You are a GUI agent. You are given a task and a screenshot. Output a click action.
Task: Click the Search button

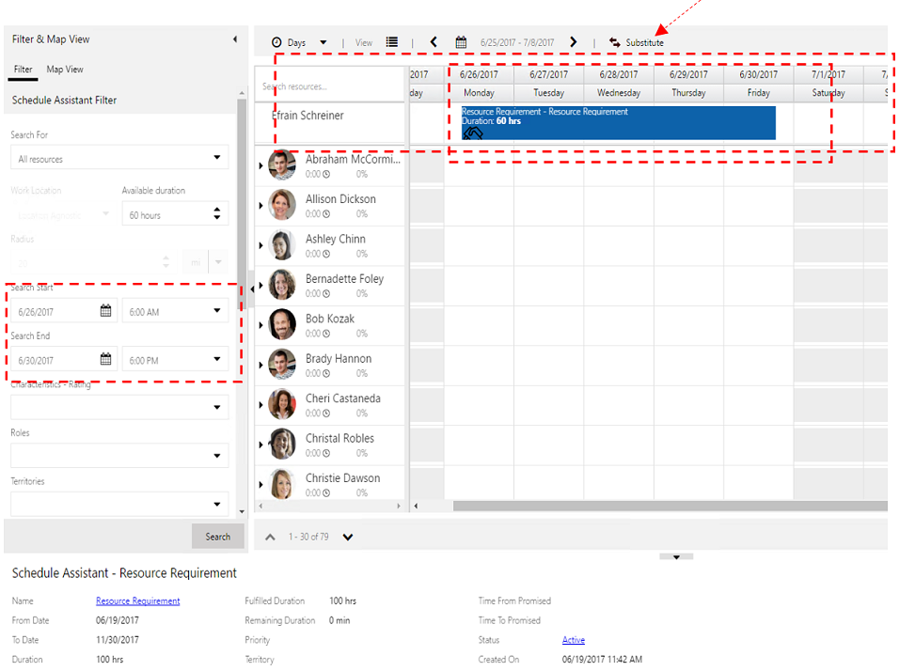[x=217, y=536]
